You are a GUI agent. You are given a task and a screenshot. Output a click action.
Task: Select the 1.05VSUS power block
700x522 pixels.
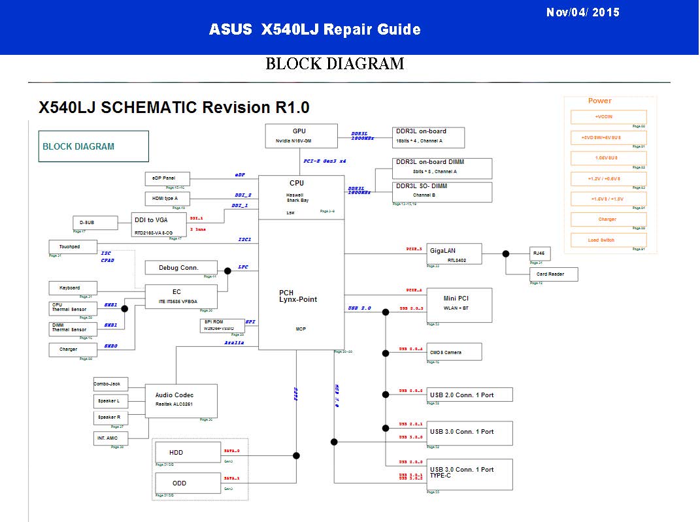coord(608,158)
